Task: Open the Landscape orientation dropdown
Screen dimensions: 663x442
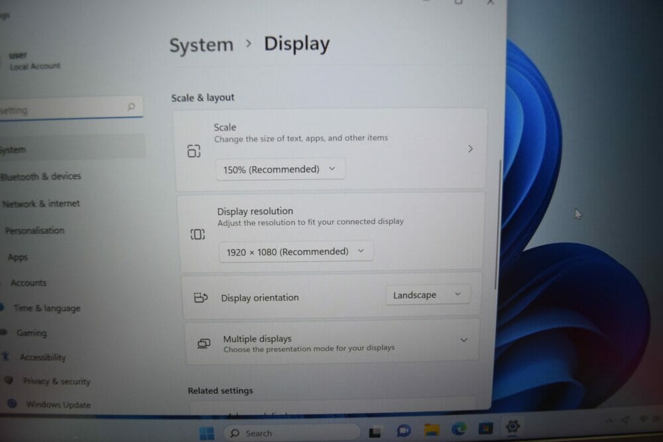Action: click(428, 295)
